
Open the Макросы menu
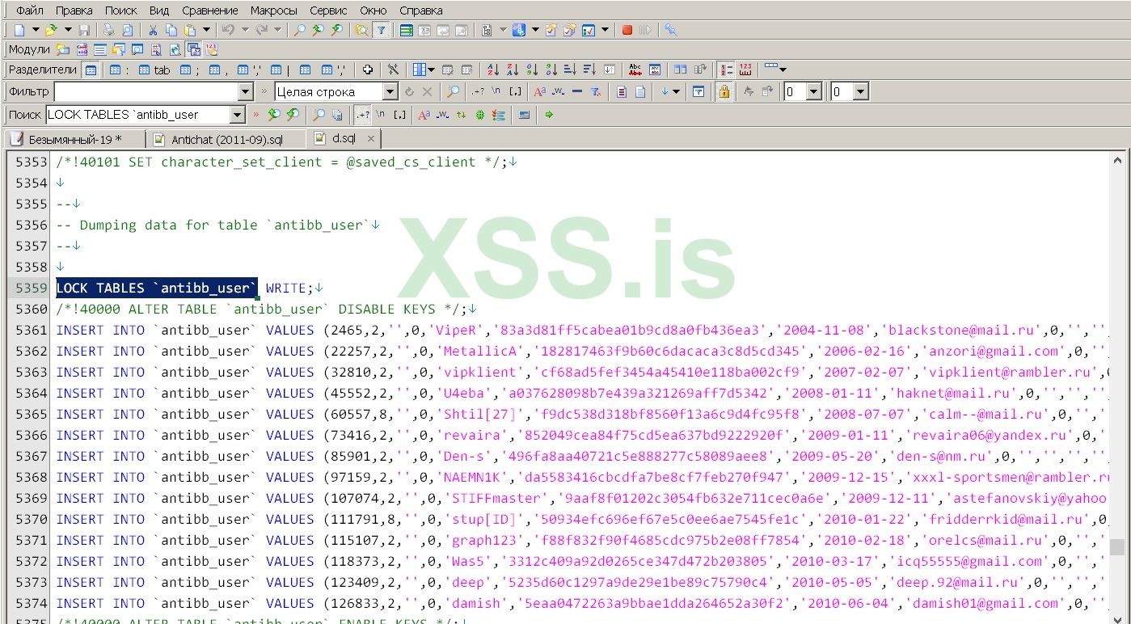click(275, 11)
